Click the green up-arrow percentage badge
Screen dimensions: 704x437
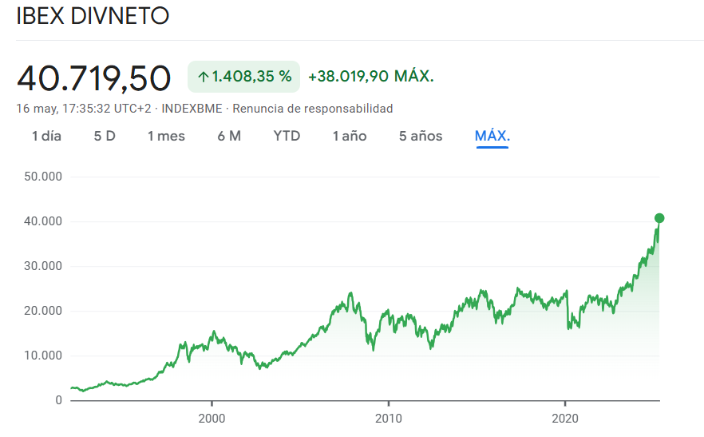[x=243, y=77]
